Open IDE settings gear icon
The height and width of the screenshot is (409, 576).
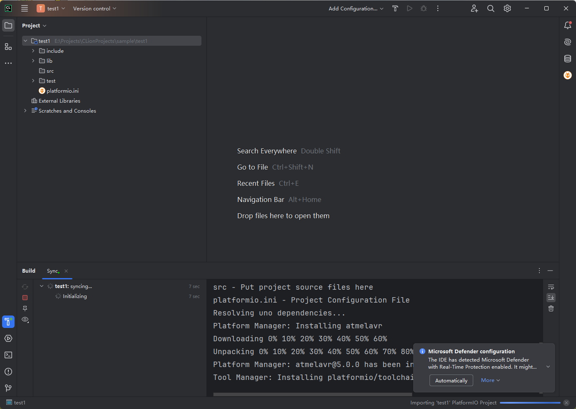[507, 8]
